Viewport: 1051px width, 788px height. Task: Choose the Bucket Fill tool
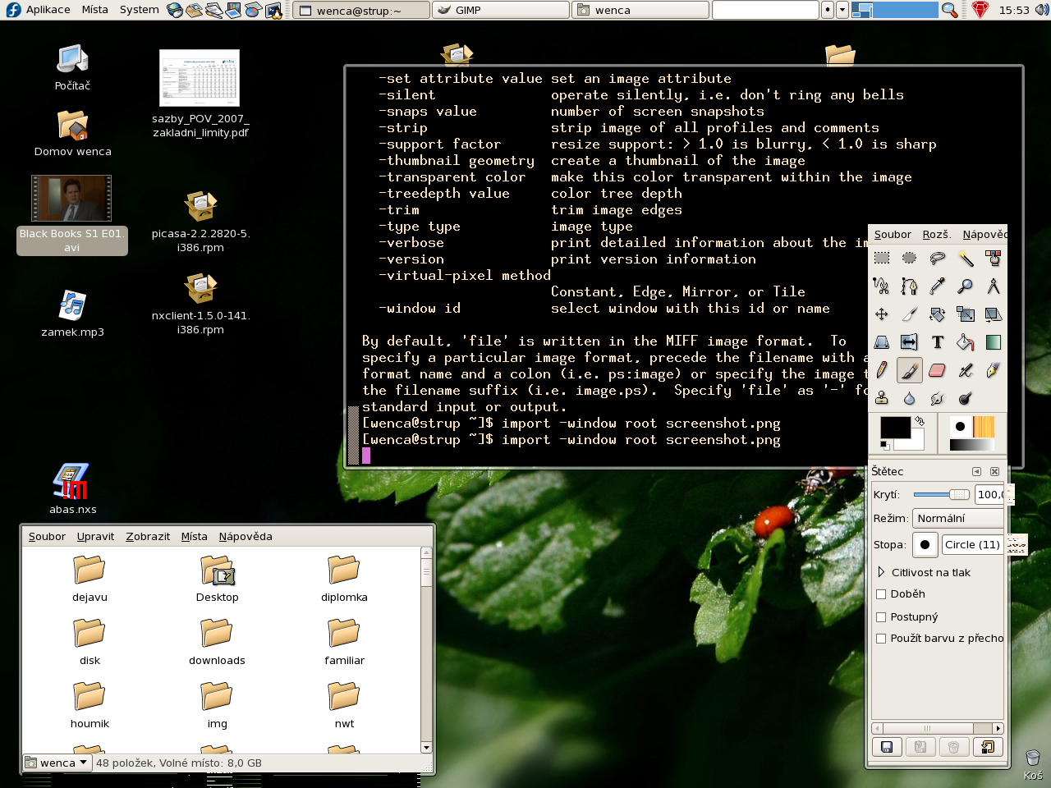966,342
